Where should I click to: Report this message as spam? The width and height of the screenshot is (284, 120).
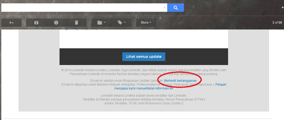click(x=56, y=23)
